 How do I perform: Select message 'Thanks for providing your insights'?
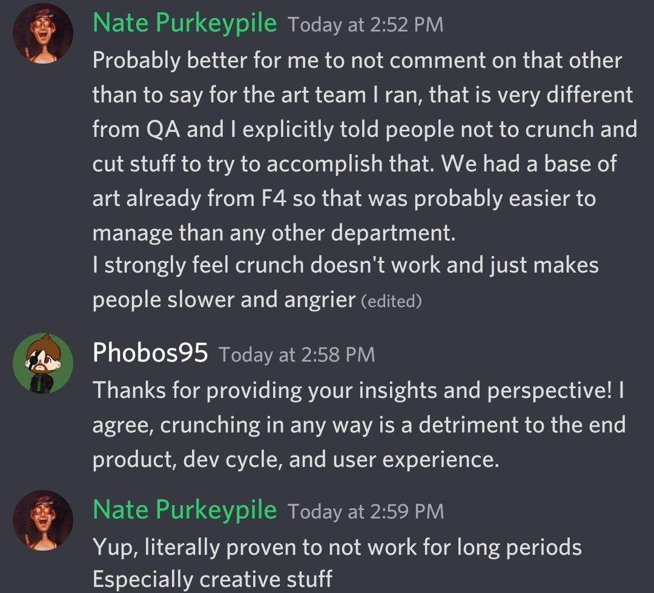[359, 425]
